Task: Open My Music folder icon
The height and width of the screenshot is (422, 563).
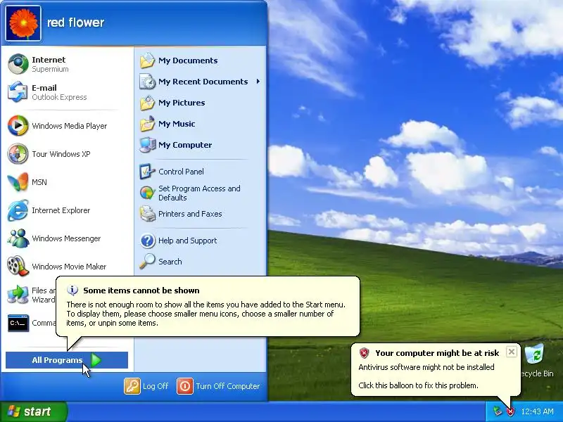Action: tap(147, 124)
